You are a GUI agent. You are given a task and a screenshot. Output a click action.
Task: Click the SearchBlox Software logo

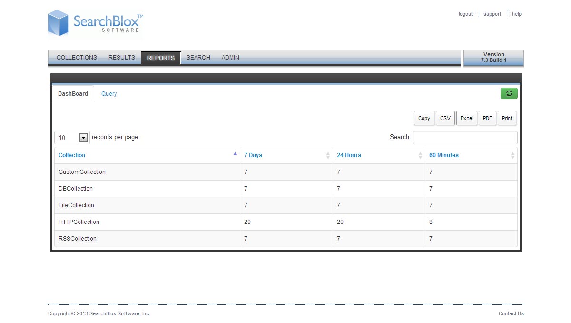click(x=96, y=23)
